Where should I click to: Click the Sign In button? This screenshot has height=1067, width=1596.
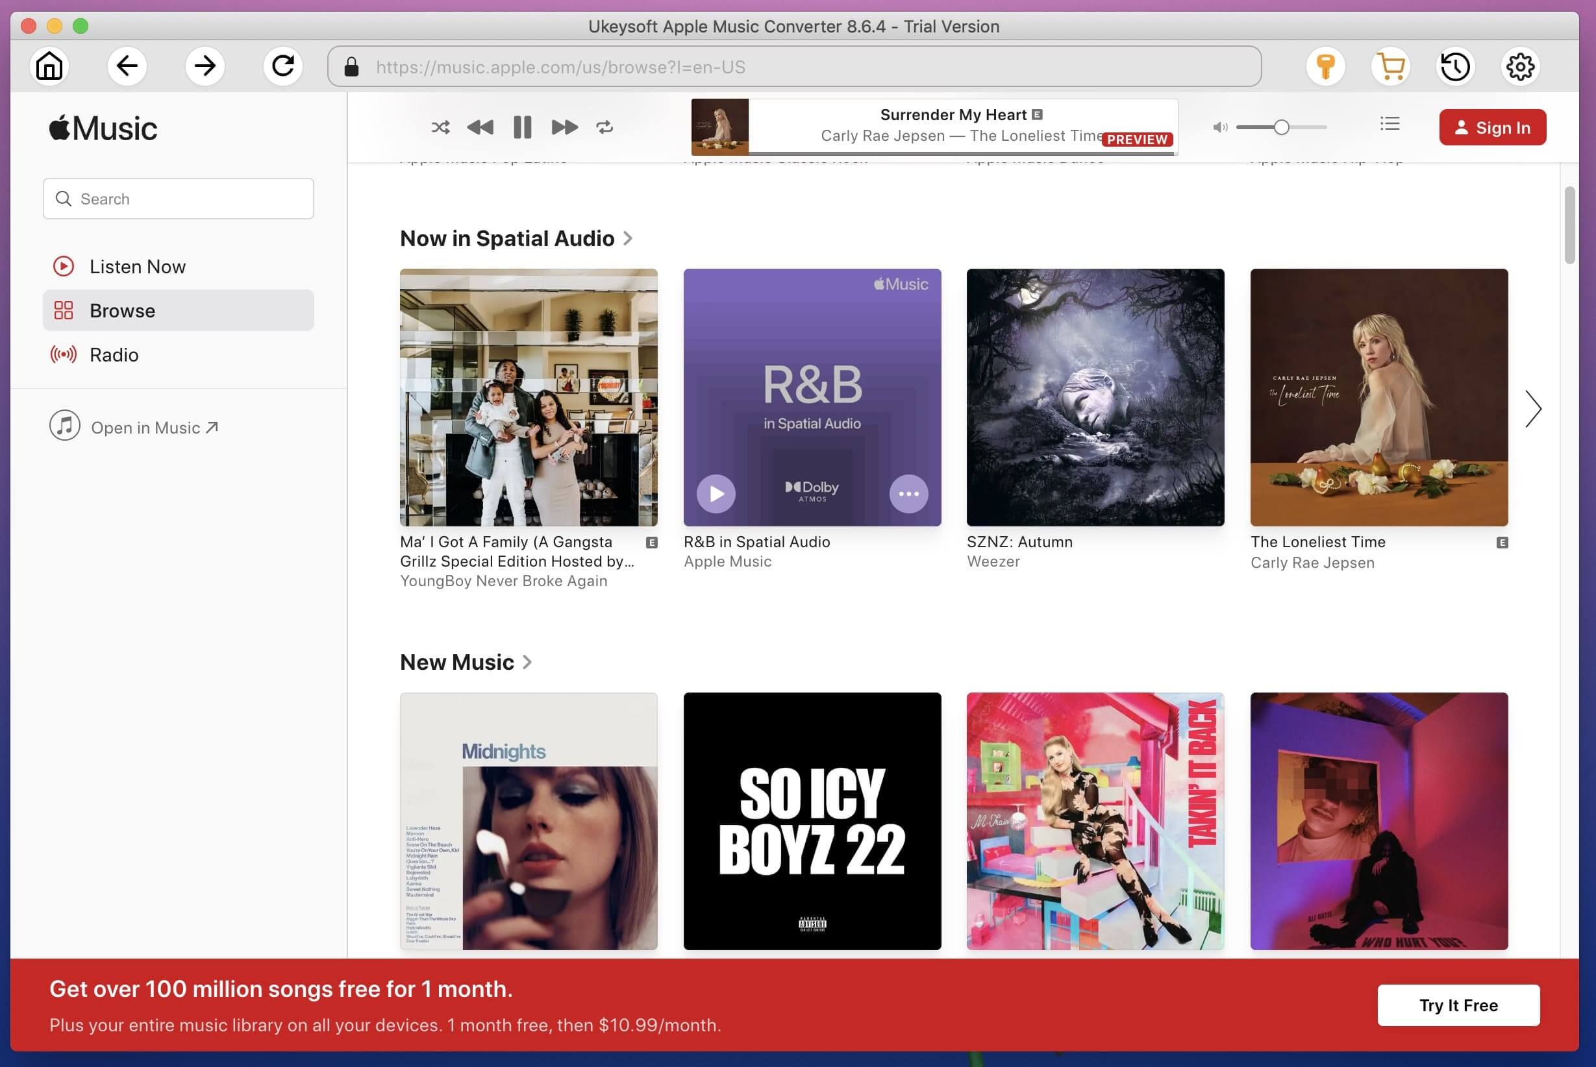1492,127
